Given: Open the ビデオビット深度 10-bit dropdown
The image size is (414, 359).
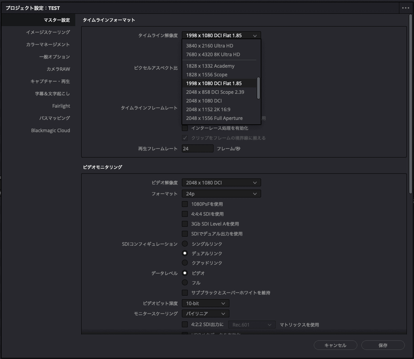Looking at the screenshot, I should [206, 303].
